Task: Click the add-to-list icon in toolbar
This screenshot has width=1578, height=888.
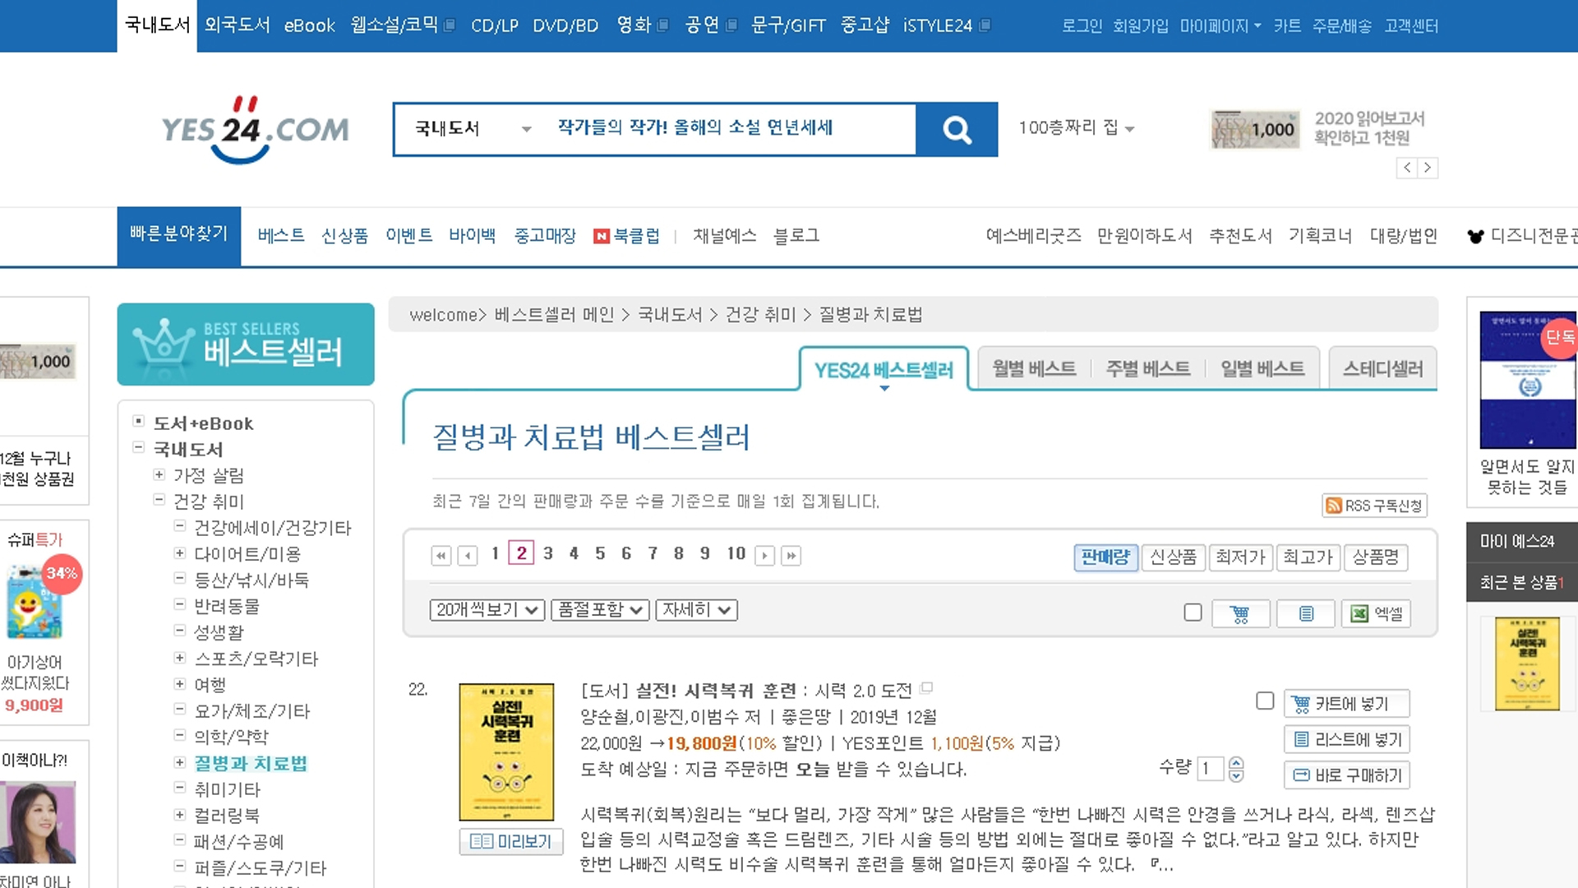Action: 1305,613
